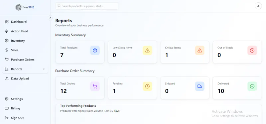The width and height of the screenshot is (266, 124).
Task: Open Settings label in the sidebar
Action: click(x=17, y=99)
